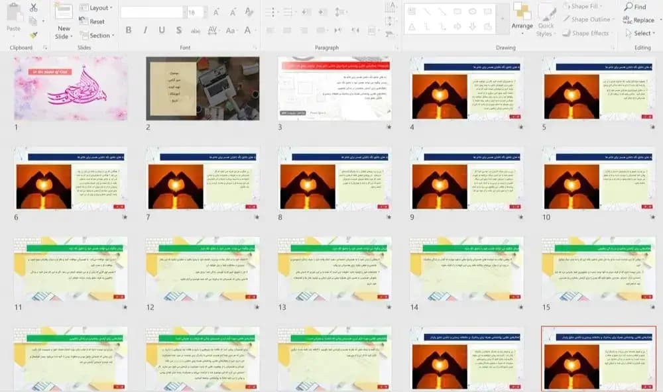Open Character Spacing options

pos(213,30)
